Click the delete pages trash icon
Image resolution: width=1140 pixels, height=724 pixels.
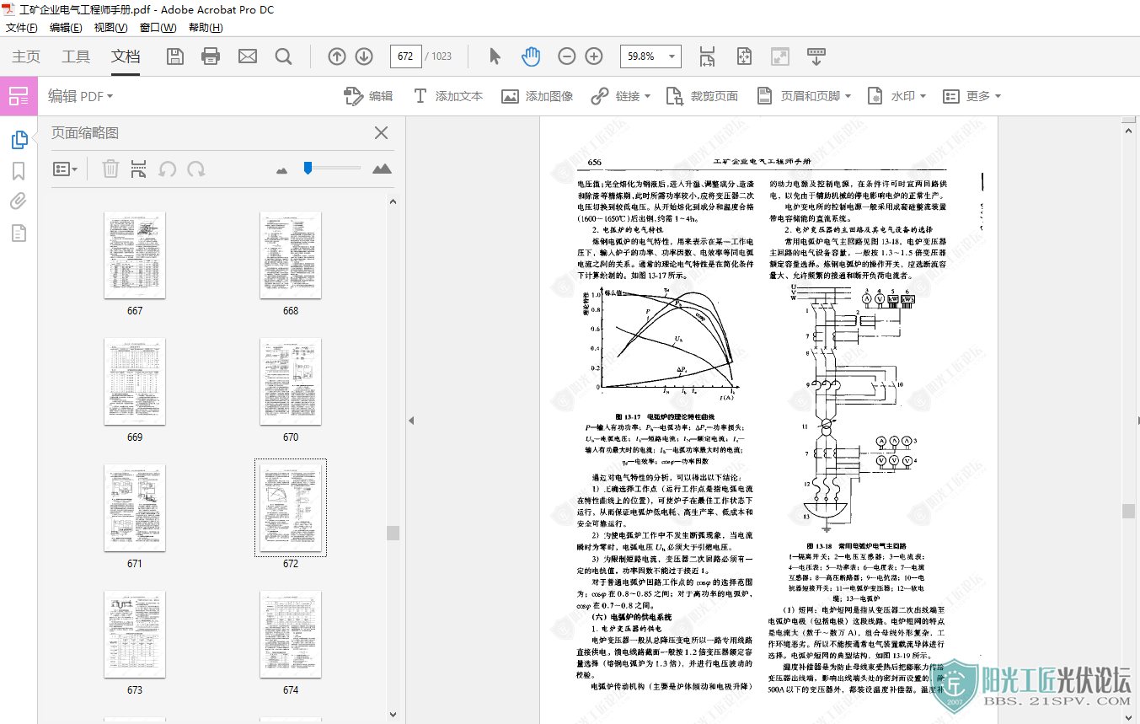click(x=110, y=169)
